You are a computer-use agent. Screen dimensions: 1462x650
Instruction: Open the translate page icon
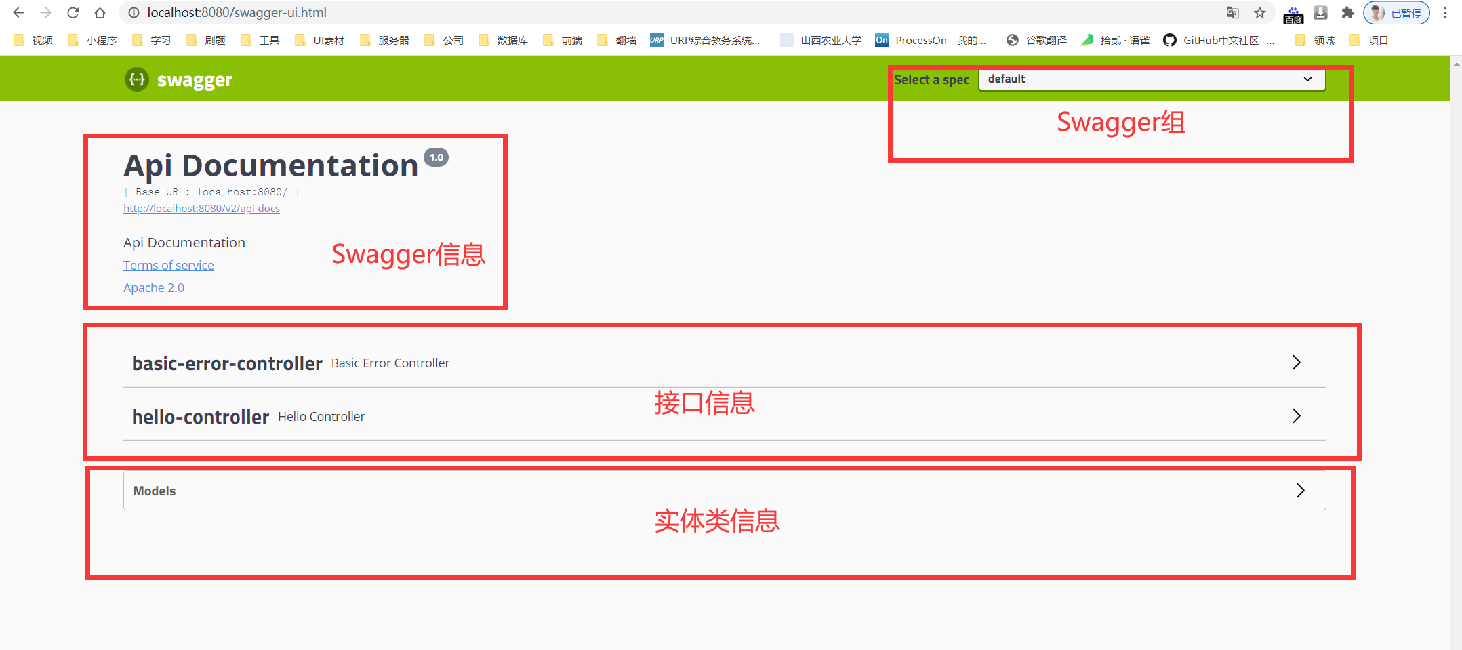1232,12
